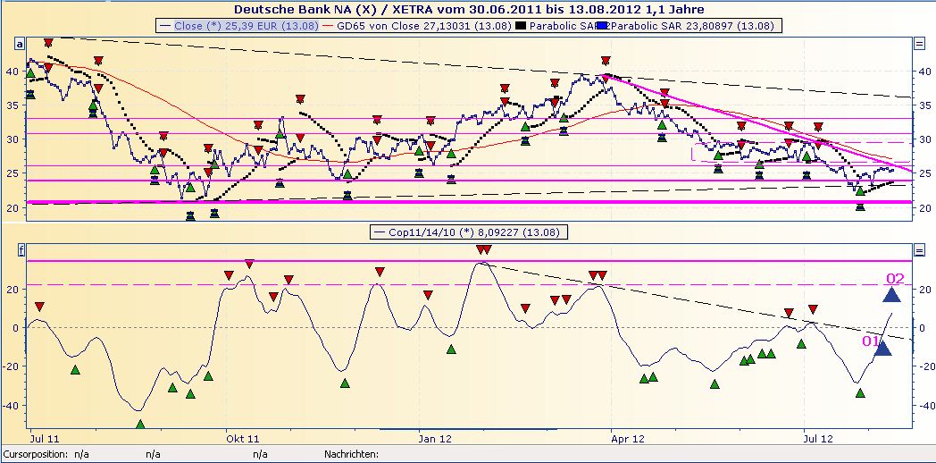Image resolution: width=936 pixels, height=463 pixels.
Task: Click the Nachrichten status bar label
Action: click(x=351, y=455)
